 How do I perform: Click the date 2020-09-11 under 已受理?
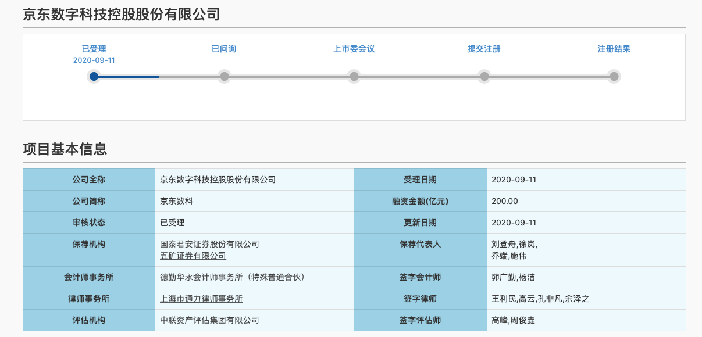click(94, 60)
